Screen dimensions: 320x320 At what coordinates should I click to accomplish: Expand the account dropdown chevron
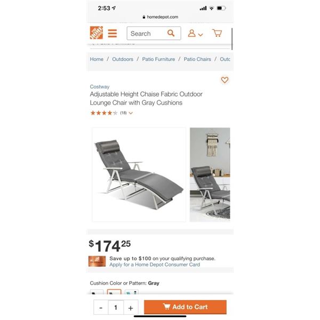click(x=201, y=35)
